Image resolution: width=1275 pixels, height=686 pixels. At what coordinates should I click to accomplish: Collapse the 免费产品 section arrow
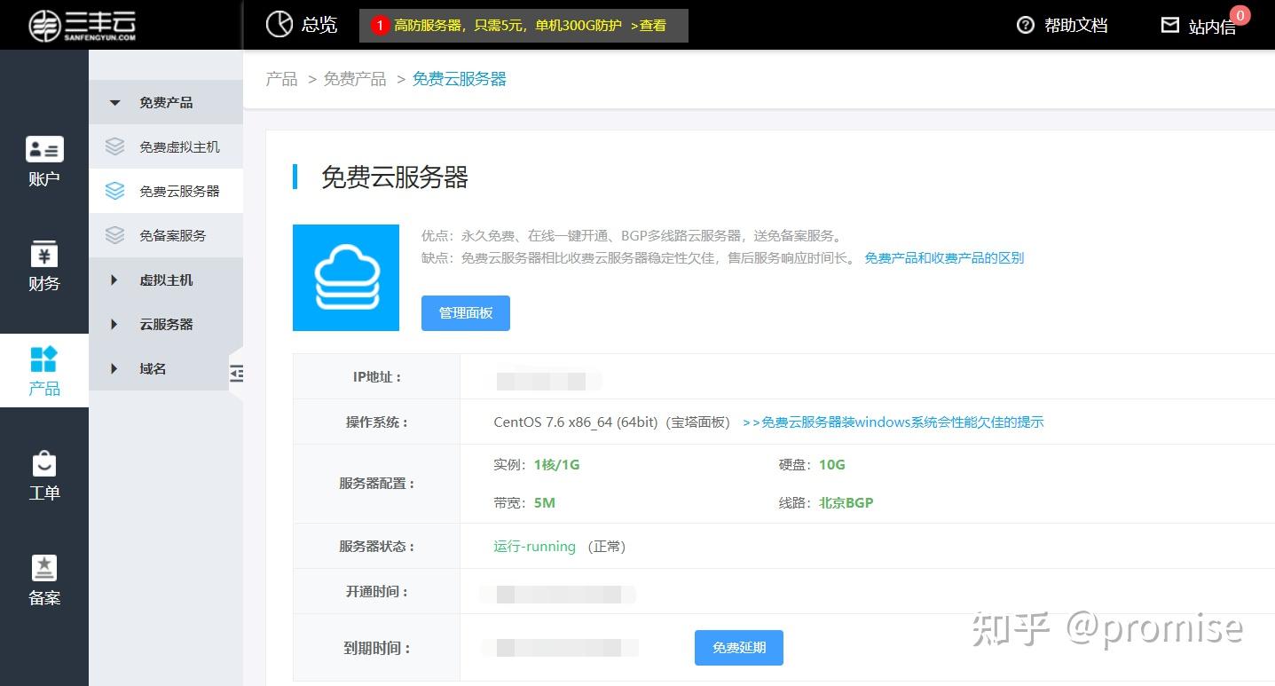(114, 103)
